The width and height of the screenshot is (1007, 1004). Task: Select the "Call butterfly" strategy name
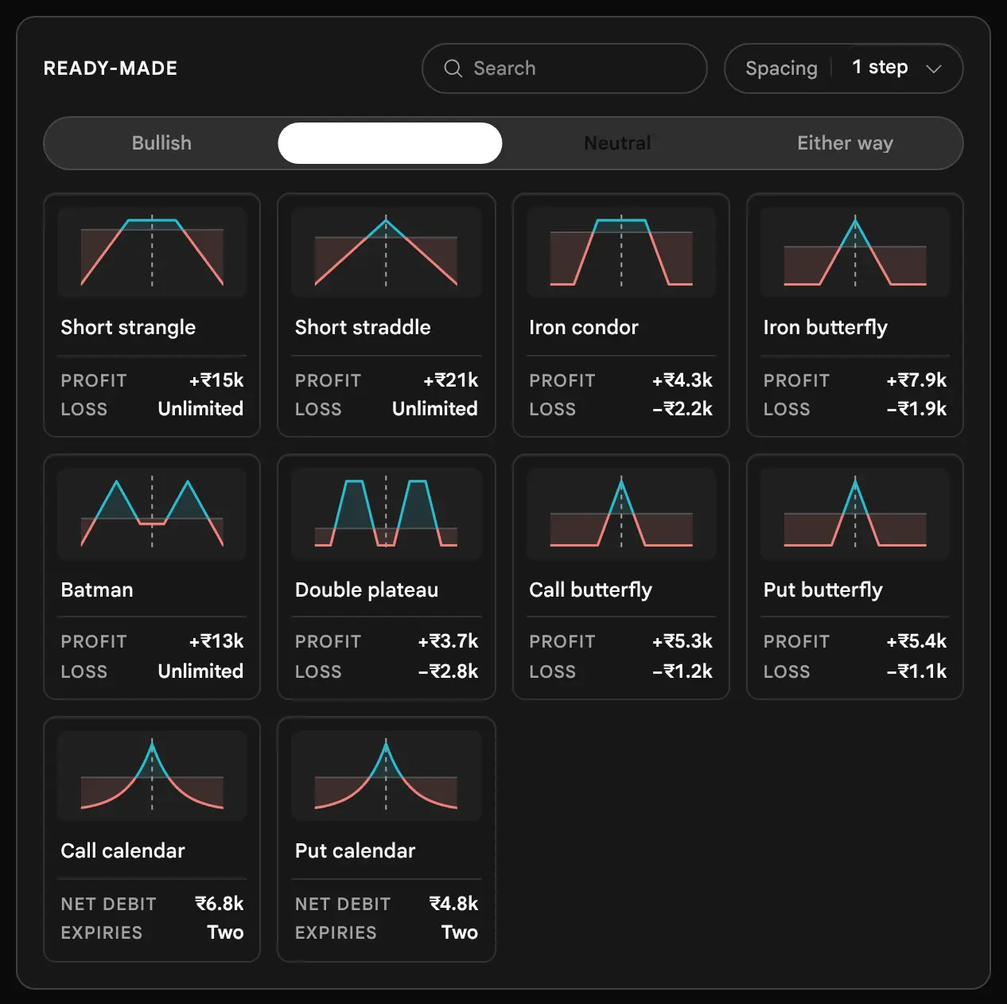coord(591,590)
